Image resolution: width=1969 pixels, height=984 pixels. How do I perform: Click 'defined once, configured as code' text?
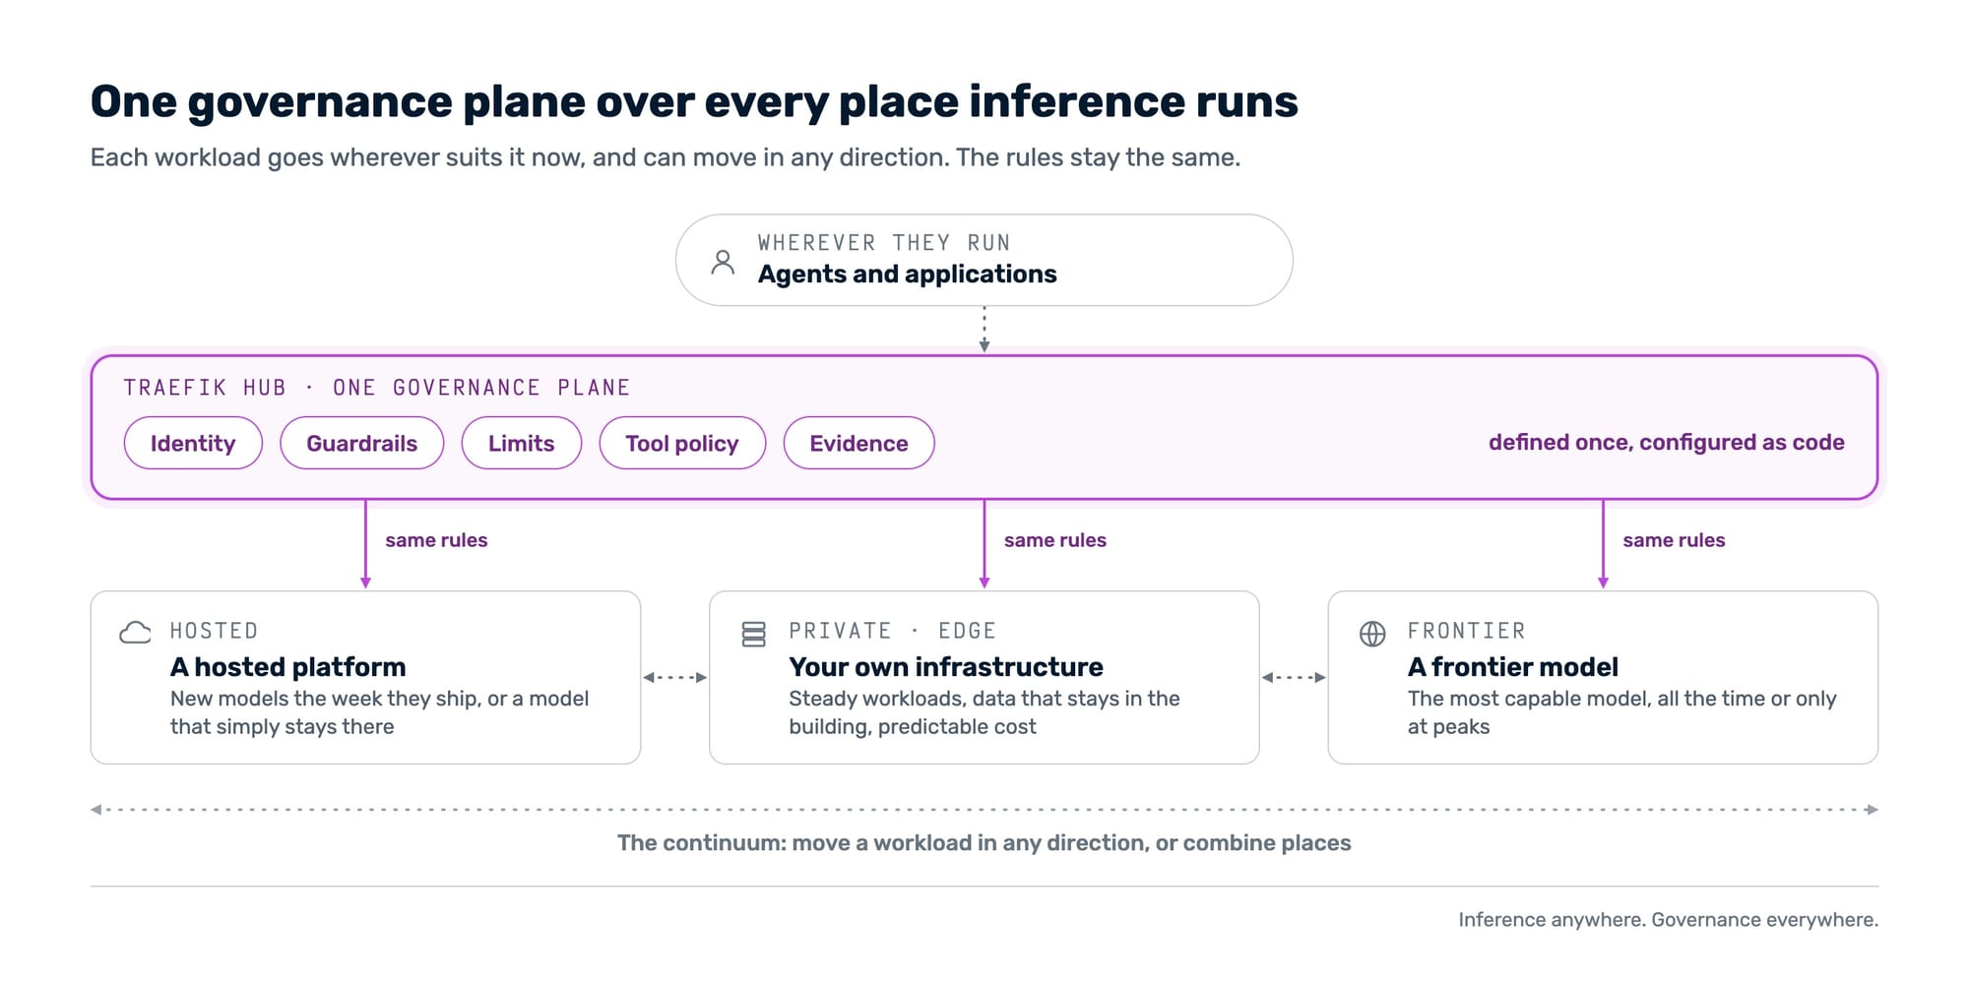(1666, 442)
